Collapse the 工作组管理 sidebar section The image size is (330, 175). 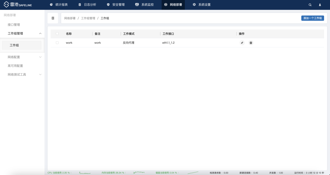coord(40,33)
